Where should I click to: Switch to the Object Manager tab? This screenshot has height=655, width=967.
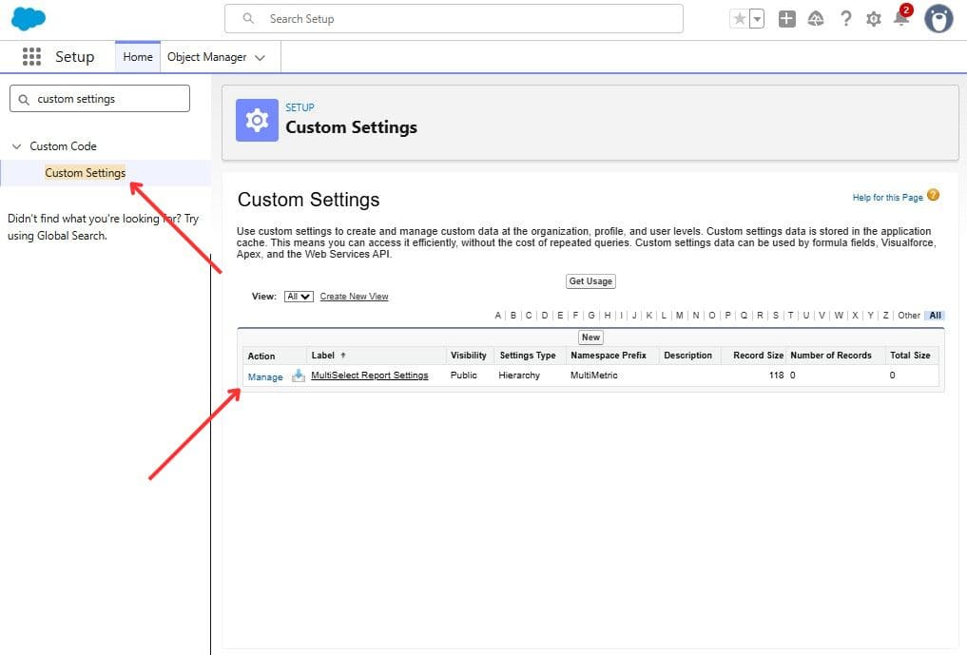(x=209, y=56)
